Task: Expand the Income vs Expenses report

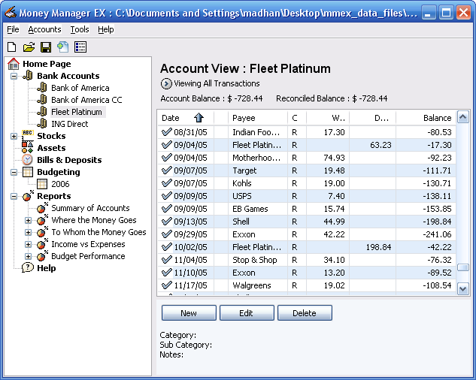Action: coord(29,244)
